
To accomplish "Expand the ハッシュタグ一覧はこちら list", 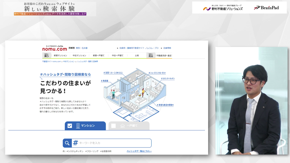I will click(x=139, y=151).
